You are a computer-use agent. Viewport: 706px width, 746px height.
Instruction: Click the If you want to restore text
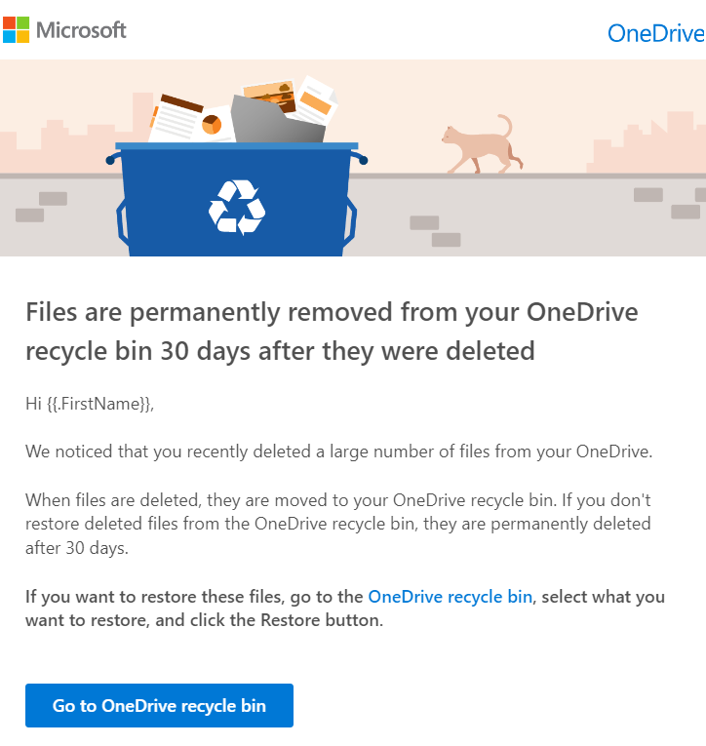pos(345,609)
